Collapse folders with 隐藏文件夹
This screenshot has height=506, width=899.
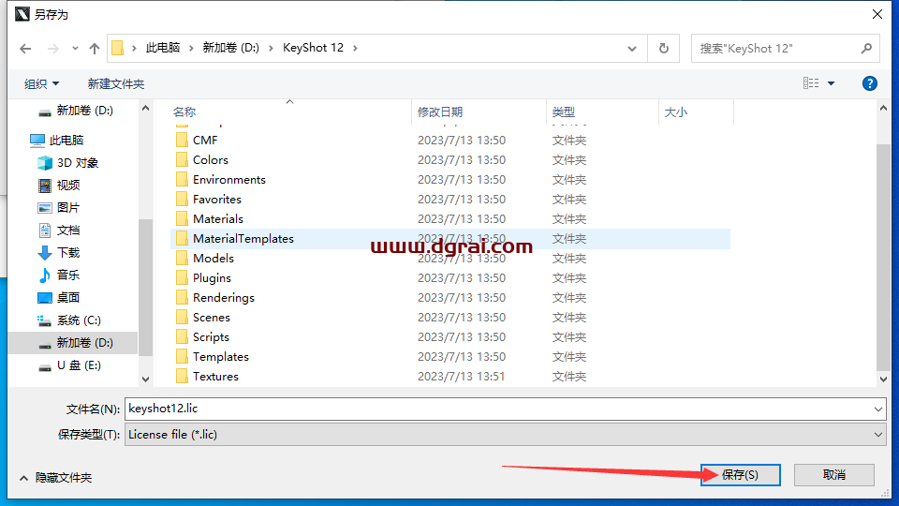pos(55,477)
